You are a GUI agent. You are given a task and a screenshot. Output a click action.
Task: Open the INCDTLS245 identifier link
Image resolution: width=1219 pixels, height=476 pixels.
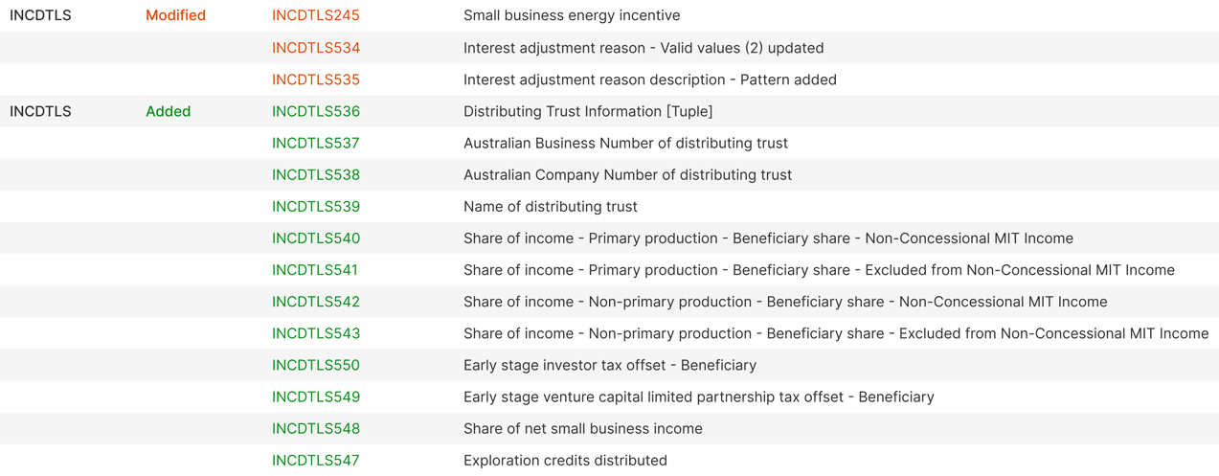pos(316,15)
